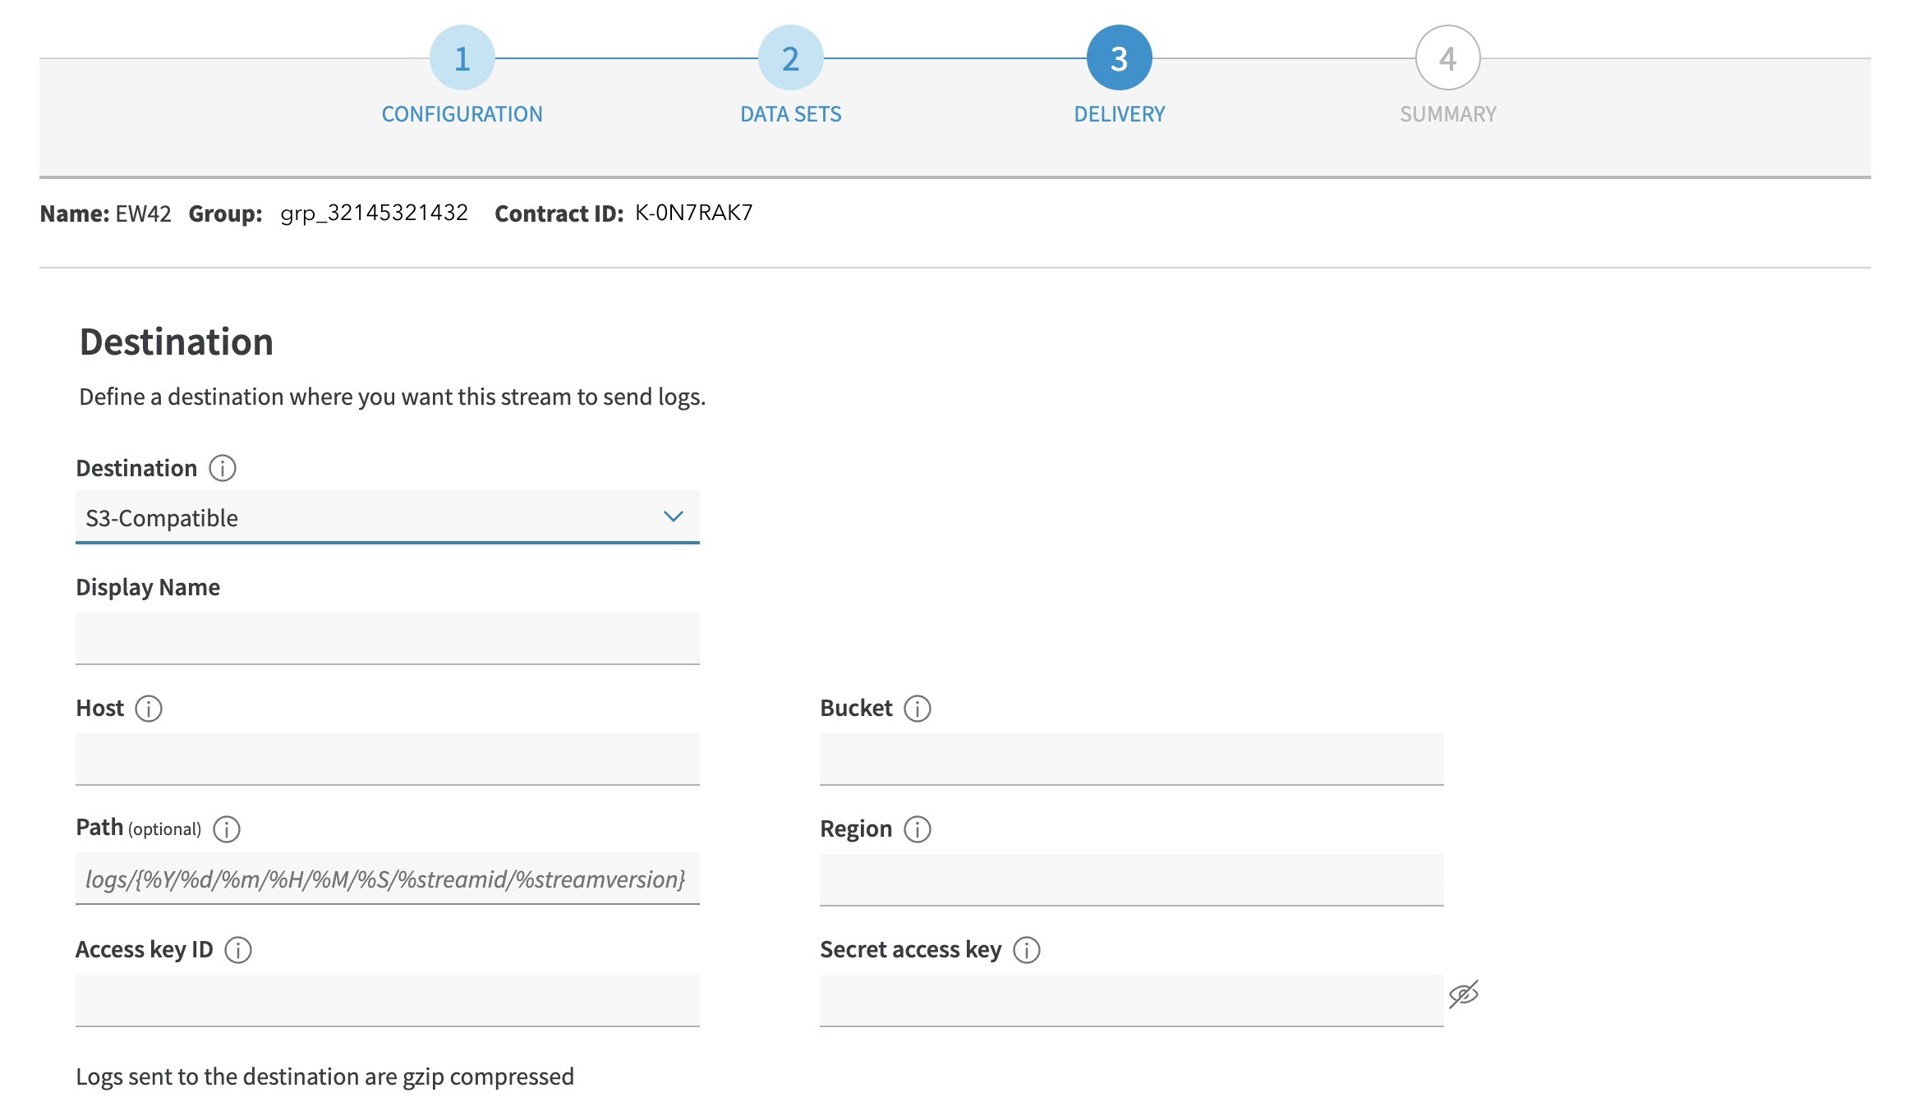The width and height of the screenshot is (1909, 1097).
Task: Click the Access key ID info icon
Action: (x=239, y=950)
